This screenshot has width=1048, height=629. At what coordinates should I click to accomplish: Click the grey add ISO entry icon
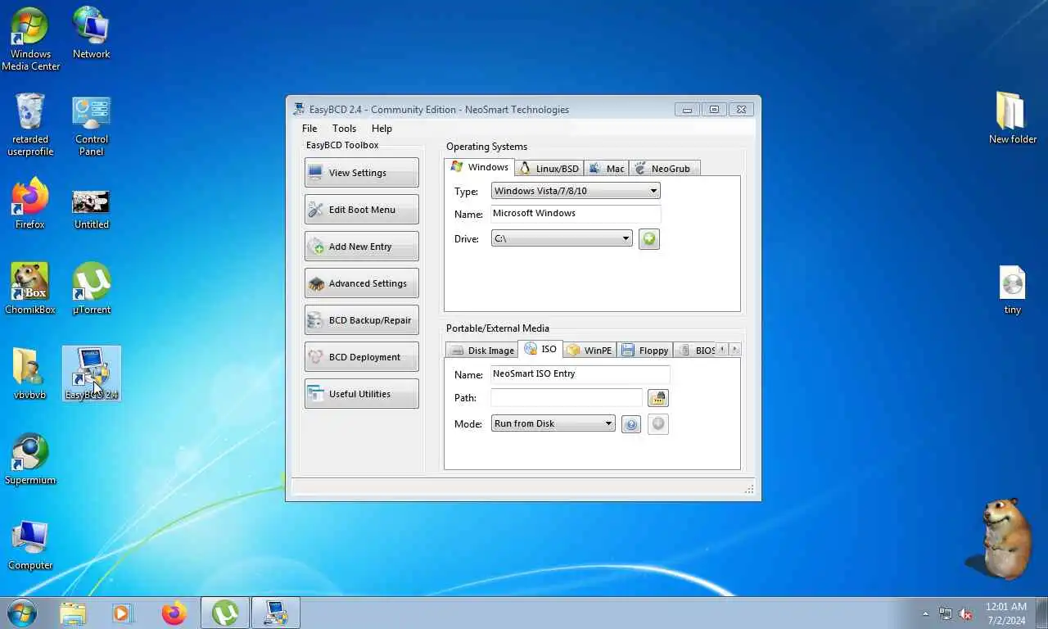coord(658,424)
